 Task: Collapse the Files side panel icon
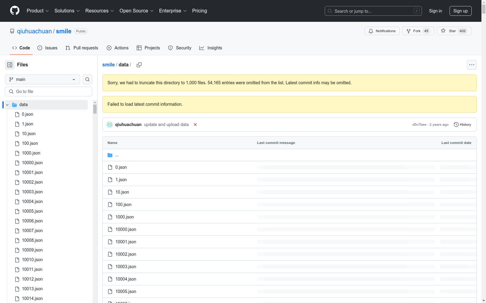(10, 65)
